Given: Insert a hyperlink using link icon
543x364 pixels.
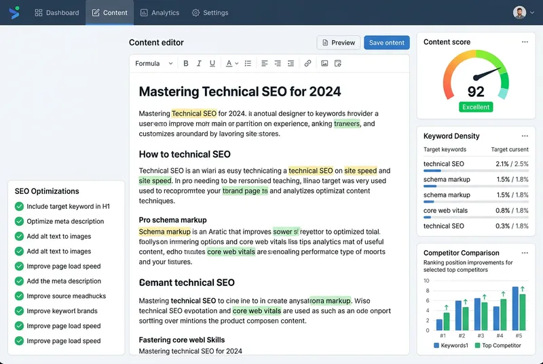Looking at the screenshot, I should coord(307,64).
